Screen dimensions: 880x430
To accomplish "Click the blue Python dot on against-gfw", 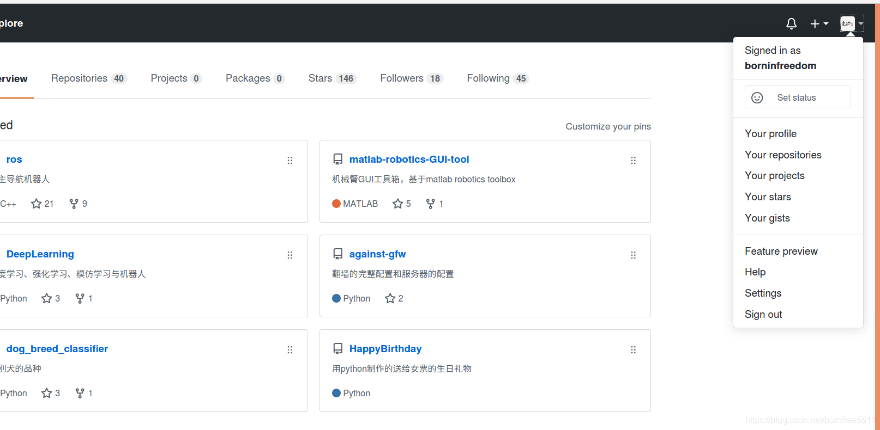I will (336, 298).
